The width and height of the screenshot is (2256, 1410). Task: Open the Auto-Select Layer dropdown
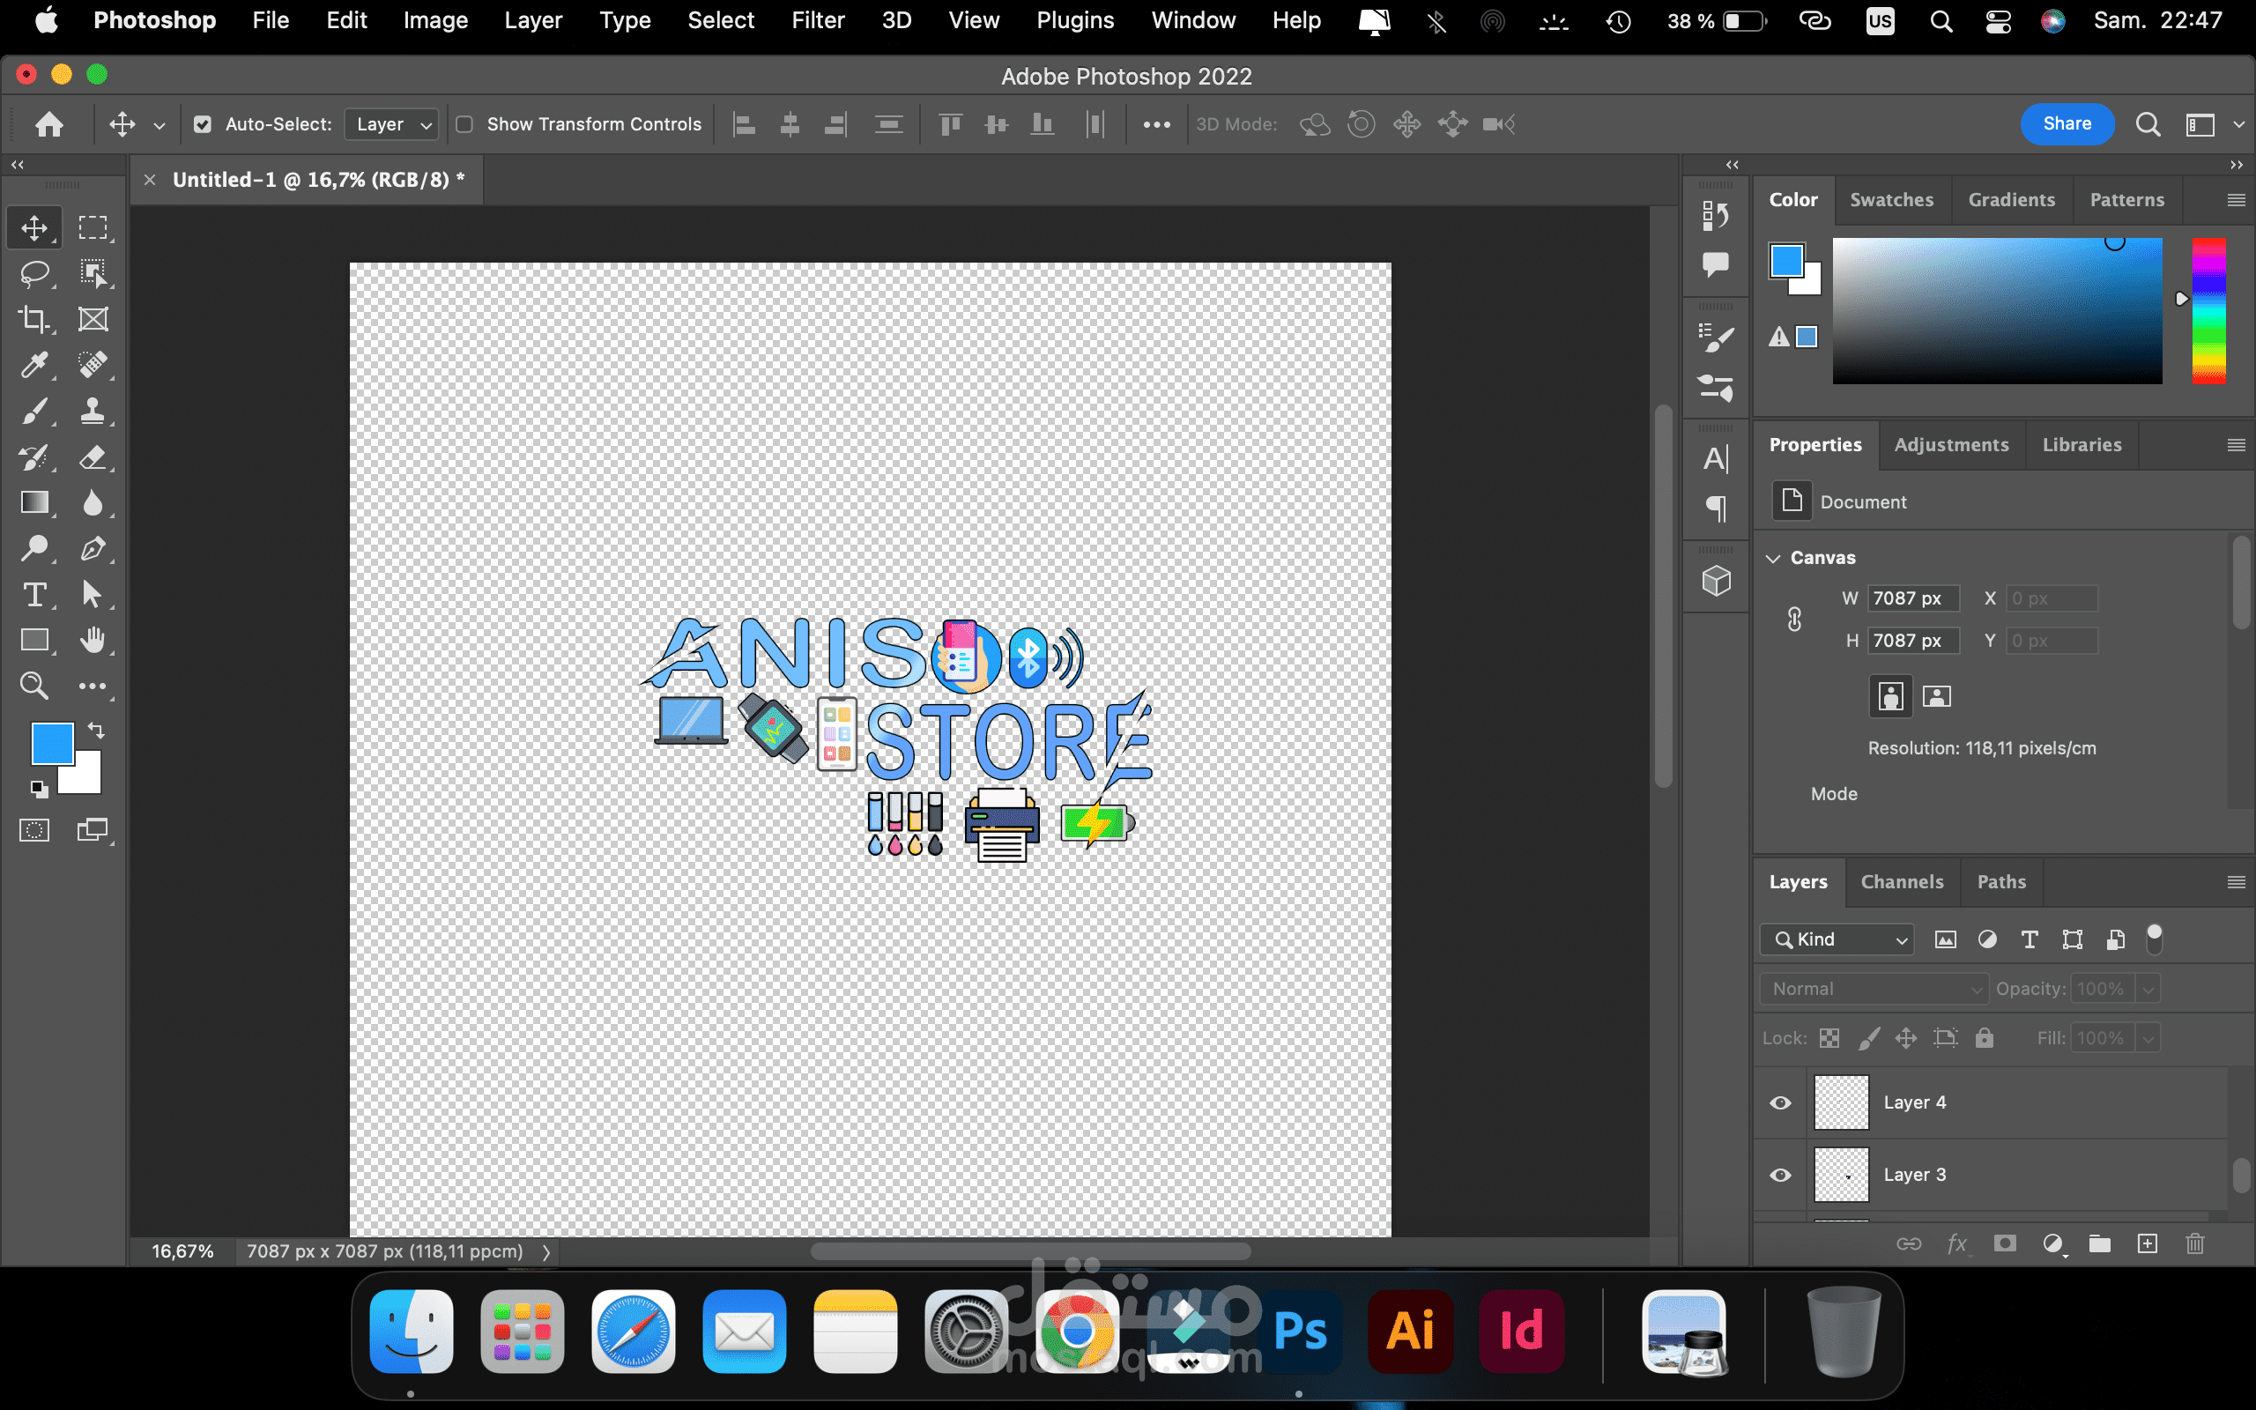tap(391, 124)
